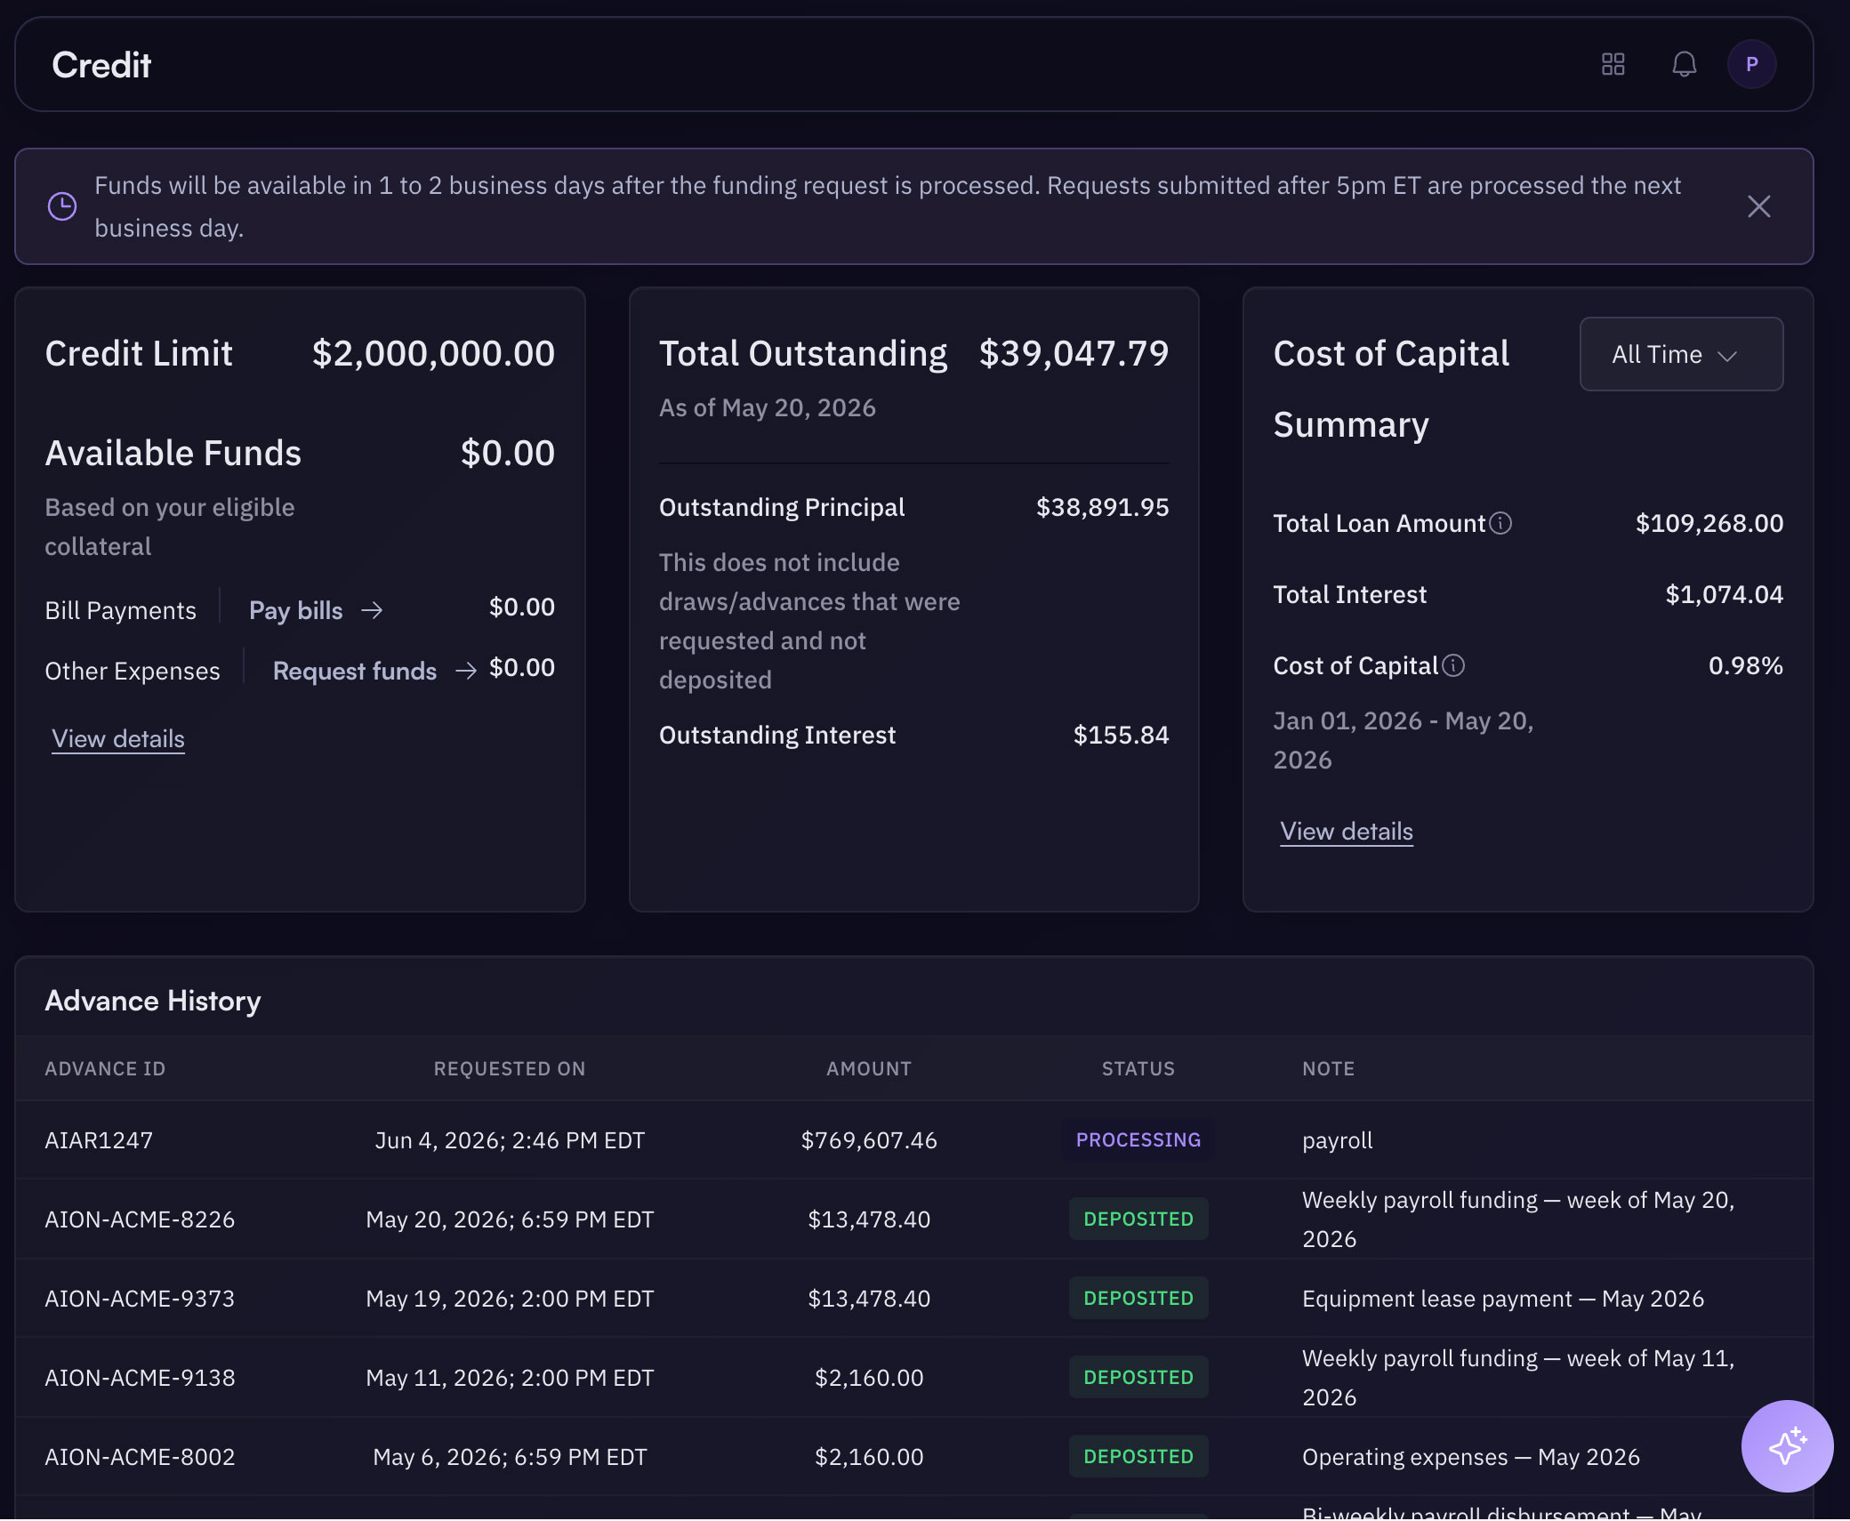Click the $109,268.00 total loan amount
Screen dimensions: 1850x1521
click(x=1709, y=523)
